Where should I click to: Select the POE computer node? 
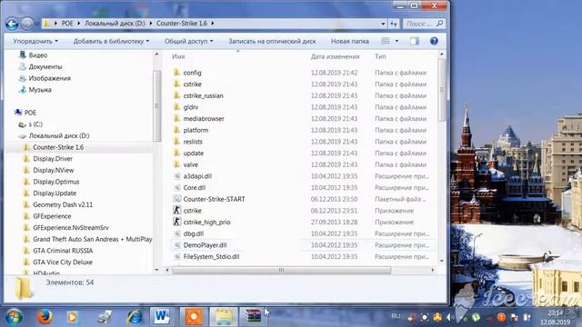click(x=30, y=113)
